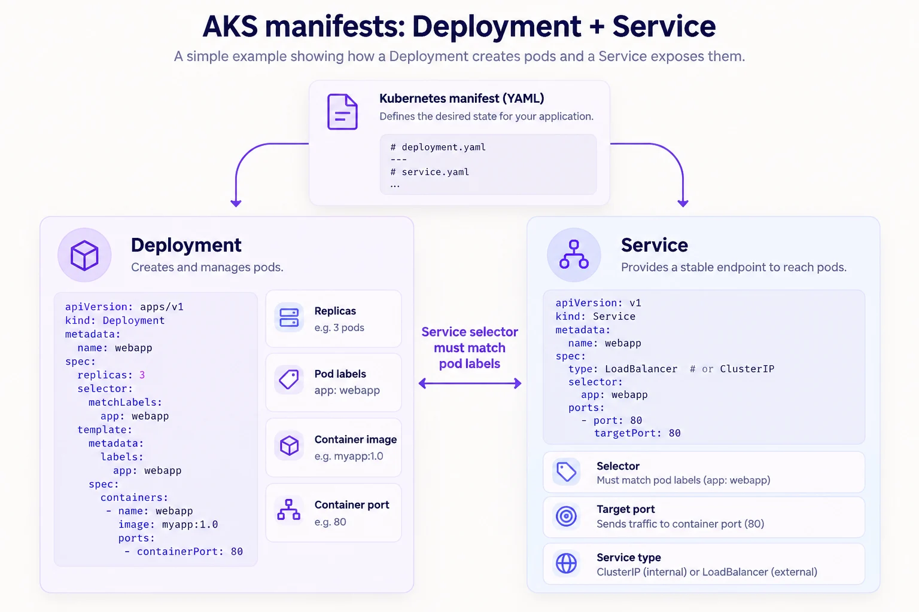Click 'Sends traffic to container port (80)' text
The width and height of the screenshot is (919, 612).
(680, 524)
